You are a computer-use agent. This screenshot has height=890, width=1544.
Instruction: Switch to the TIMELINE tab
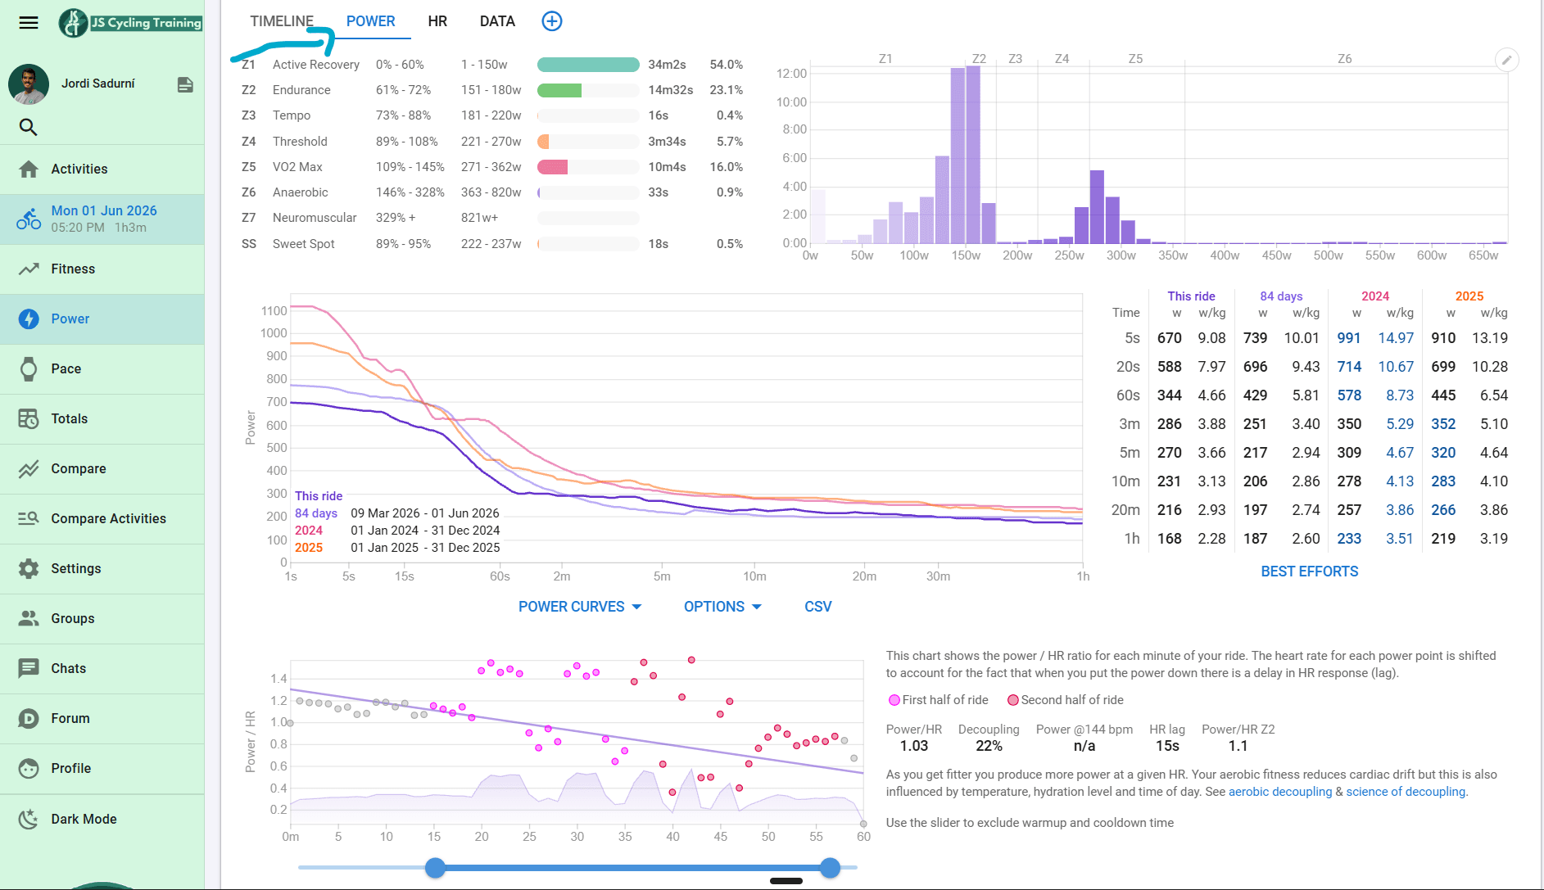tap(282, 21)
